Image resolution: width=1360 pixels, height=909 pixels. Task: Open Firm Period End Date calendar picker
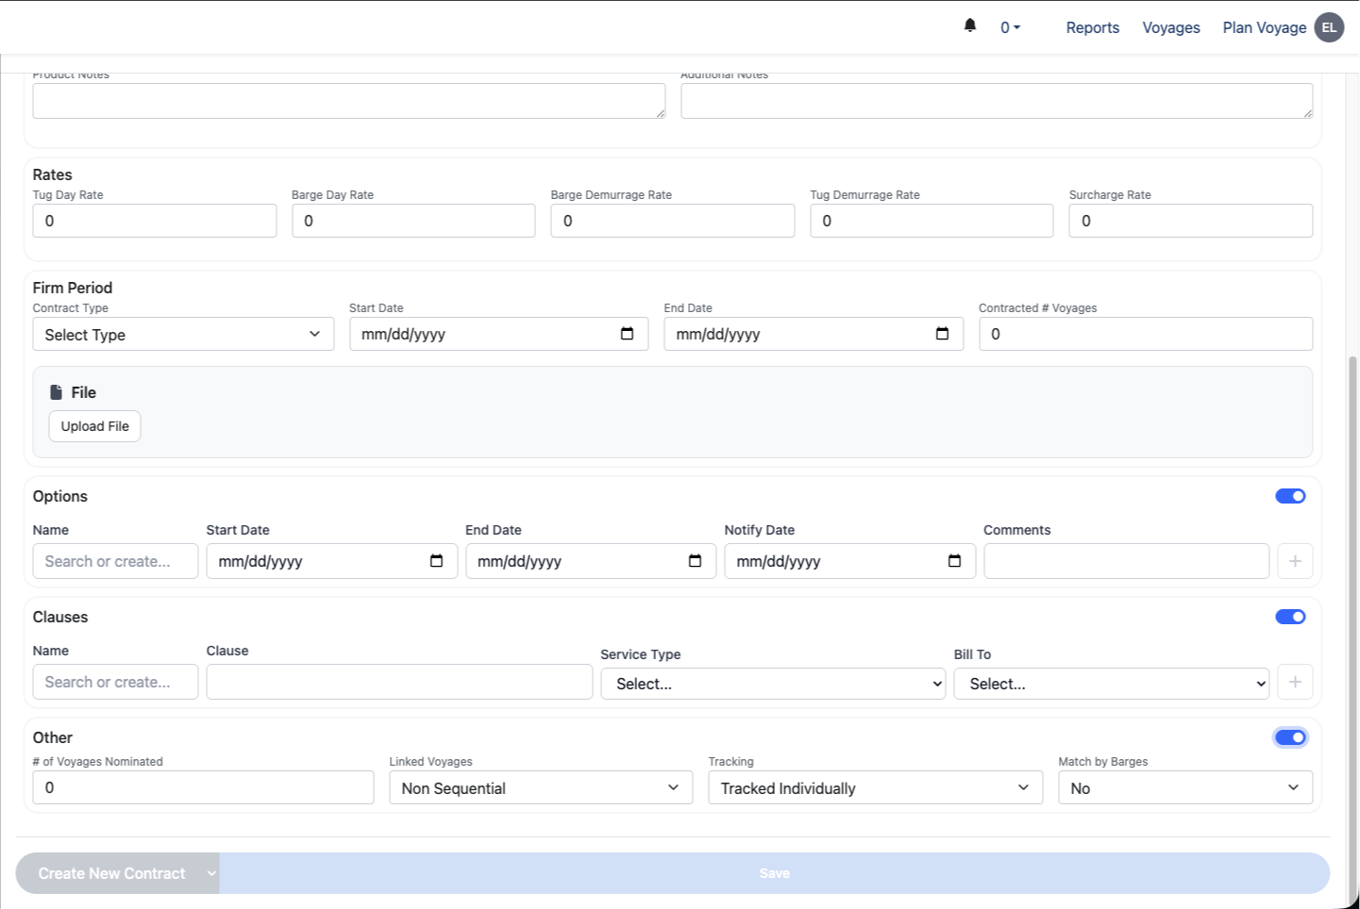click(942, 334)
